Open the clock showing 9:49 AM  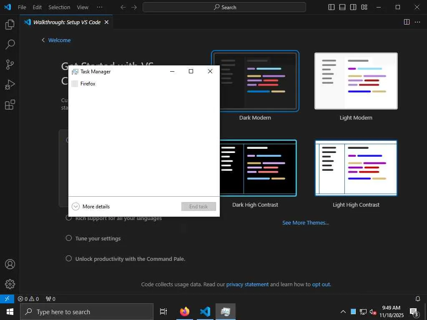click(x=391, y=312)
